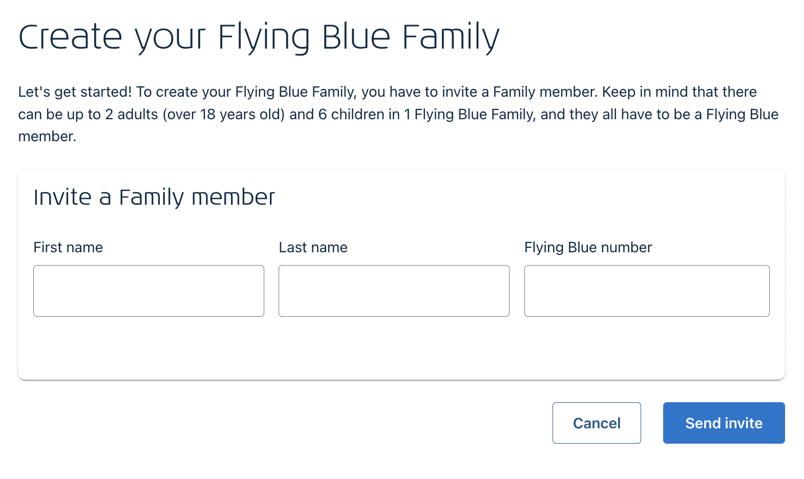This screenshot has height=479, width=804.
Task: Click into the Flying Blue number field
Action: coord(647,291)
